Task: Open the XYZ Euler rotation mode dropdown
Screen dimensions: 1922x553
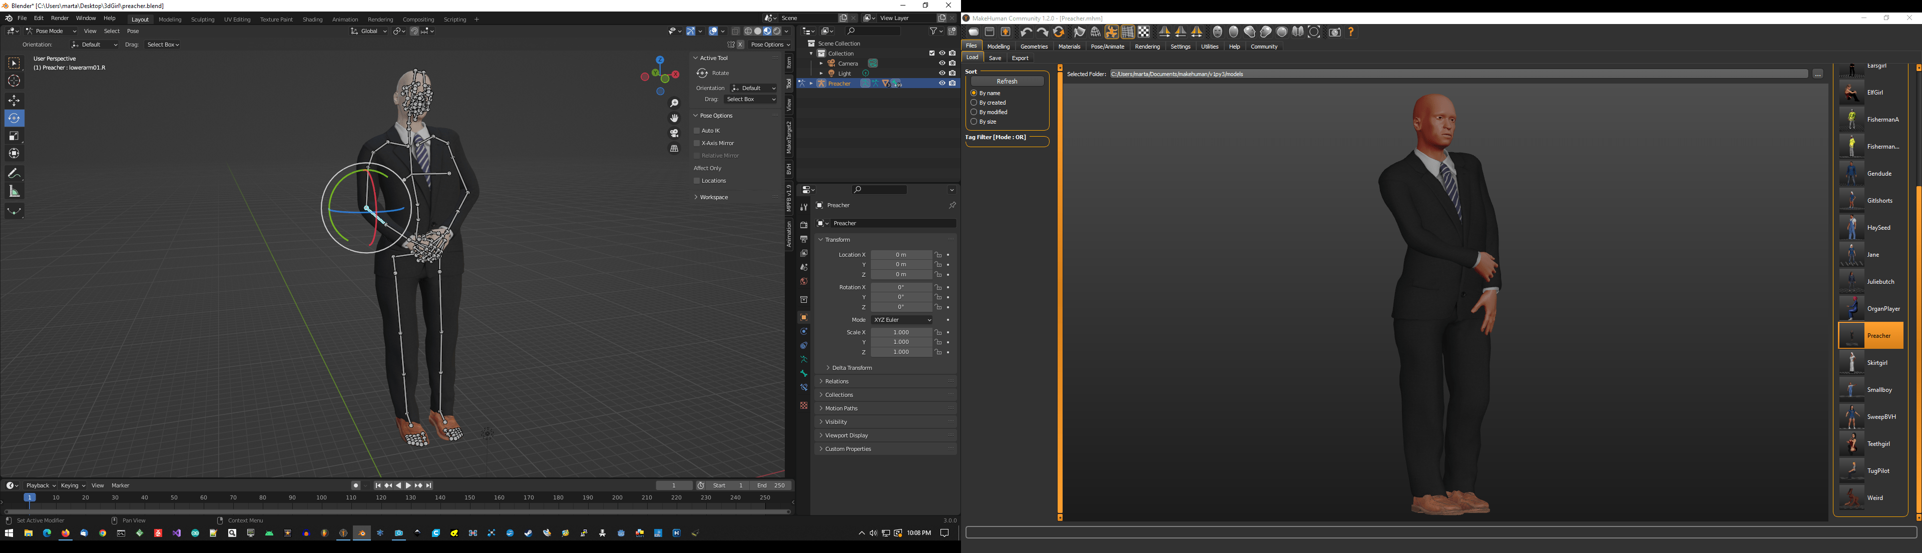Action: click(x=902, y=319)
